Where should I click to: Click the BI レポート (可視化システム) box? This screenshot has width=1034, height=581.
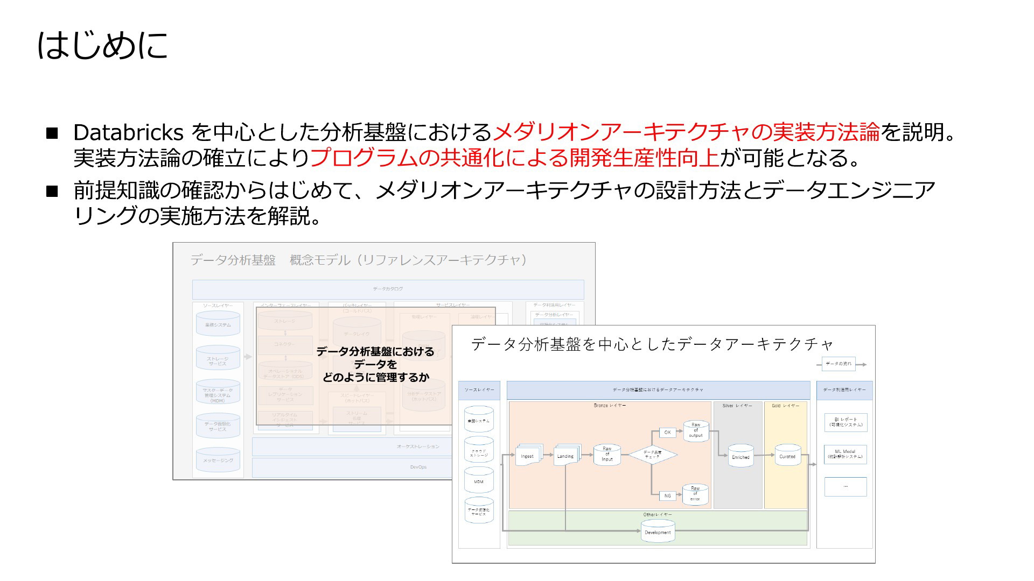846,422
